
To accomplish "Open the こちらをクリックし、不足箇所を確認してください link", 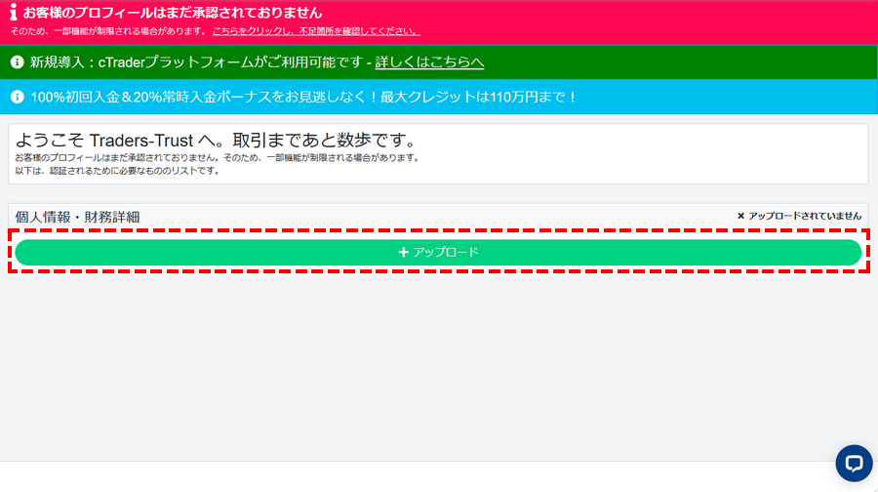I will tap(316, 31).
